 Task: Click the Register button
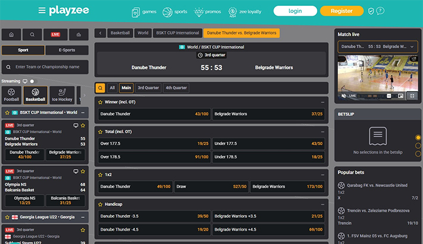pyautogui.click(x=341, y=11)
